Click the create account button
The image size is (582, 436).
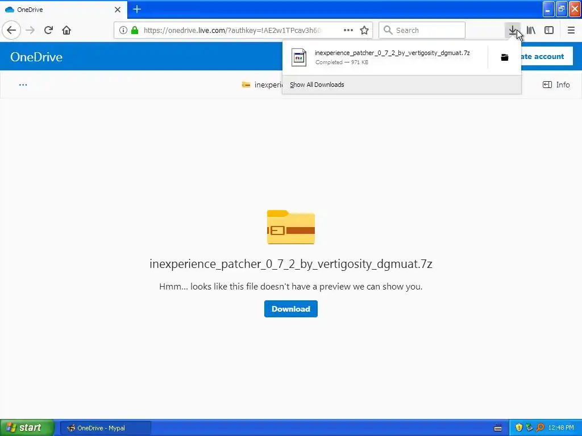547,56
